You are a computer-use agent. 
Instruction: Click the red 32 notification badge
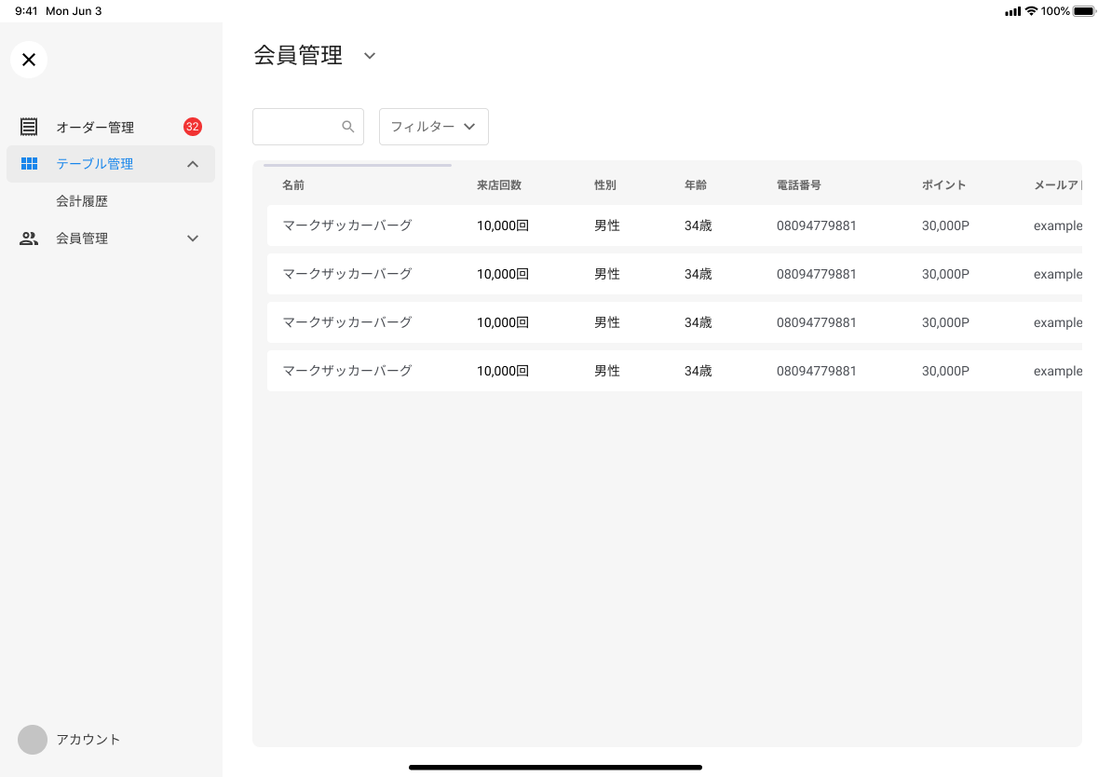tap(193, 127)
